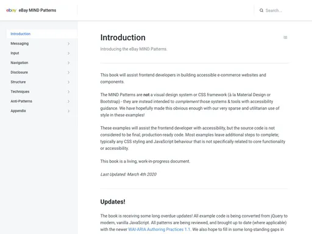Expand the Anti-Patterns section chevron
Viewport: 312px width, 234px height.
68,101
